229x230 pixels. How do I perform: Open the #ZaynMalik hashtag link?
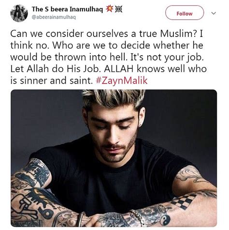click(122, 80)
